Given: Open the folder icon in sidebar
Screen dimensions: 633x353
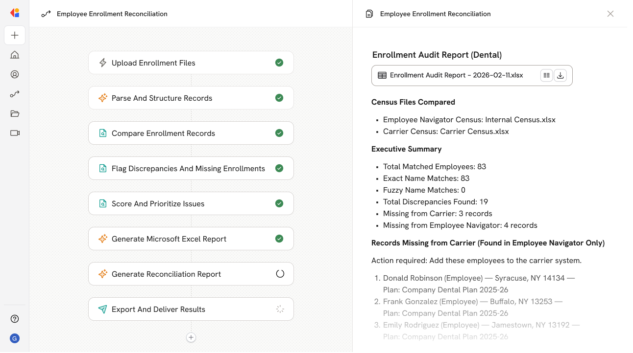Looking at the screenshot, I should (x=15, y=113).
